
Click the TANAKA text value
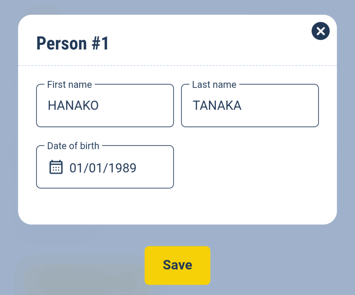(217, 105)
